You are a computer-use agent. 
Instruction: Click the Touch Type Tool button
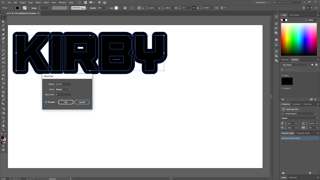290,109
